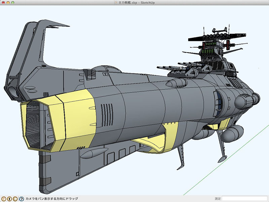The height and width of the screenshot is (202, 269).
Task: Open the Instructor question-mark help icon
Action: [22, 199]
